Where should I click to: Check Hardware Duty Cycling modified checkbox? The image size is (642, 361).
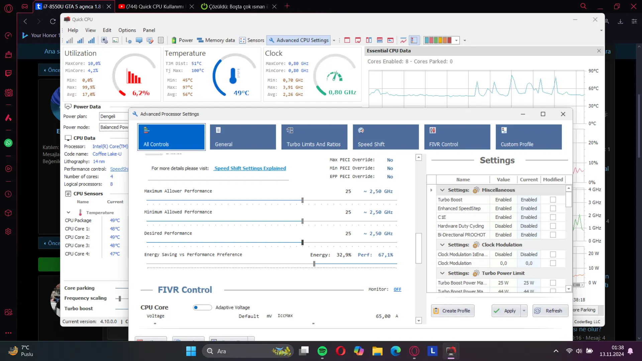(553, 226)
